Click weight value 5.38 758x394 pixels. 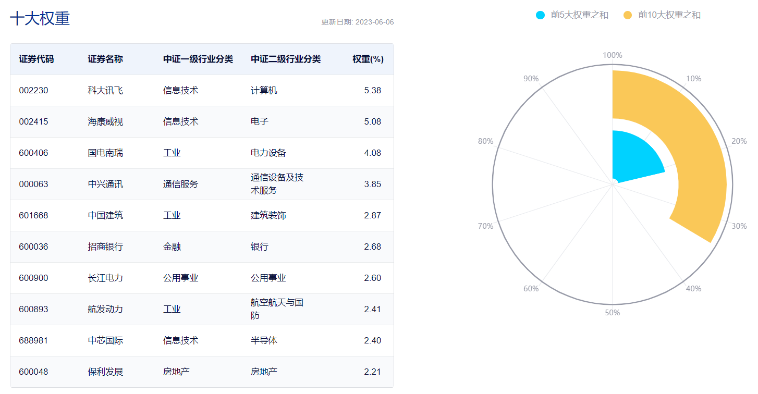pyautogui.click(x=373, y=91)
